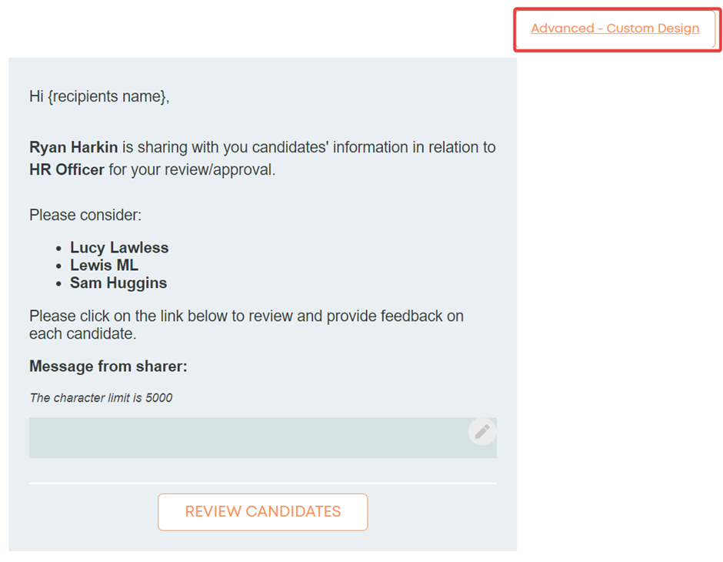Viewport: 723px width, 562px height.
Task: Focus the empty message from sharer field
Action: point(263,438)
